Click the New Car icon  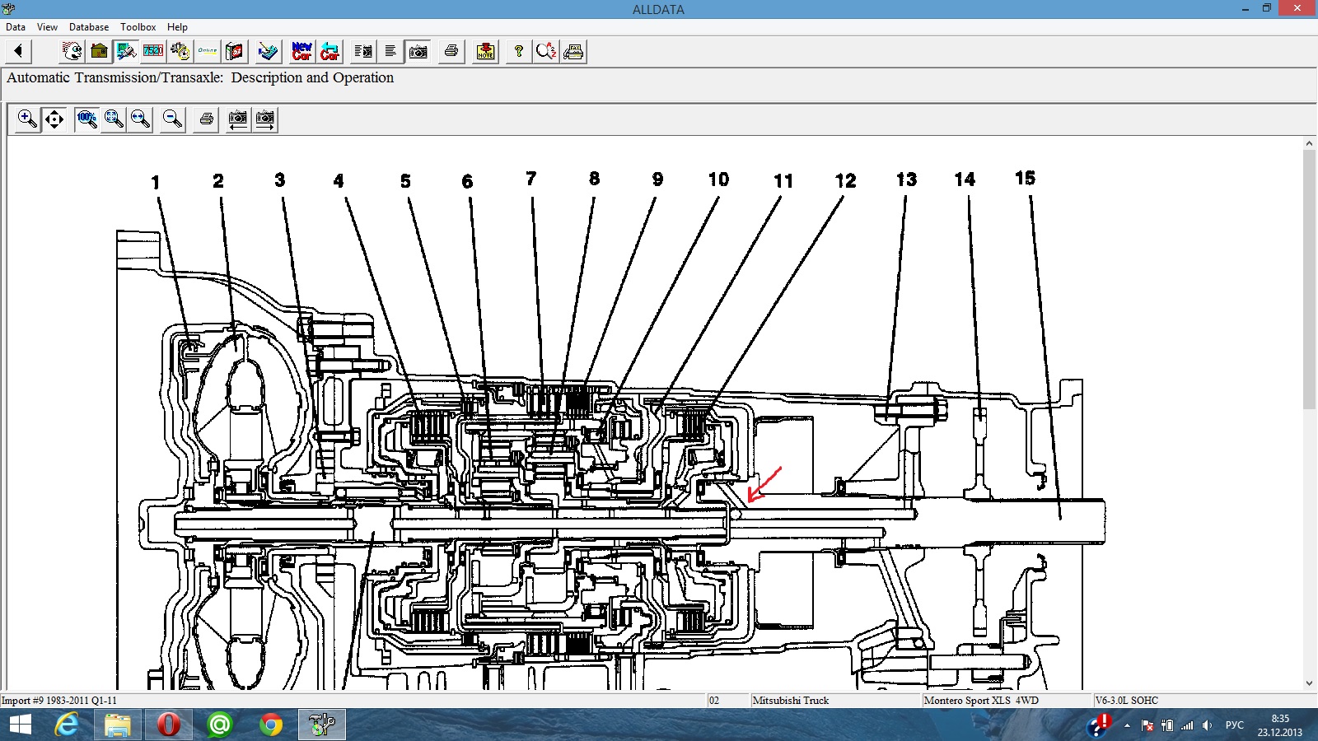coord(302,52)
